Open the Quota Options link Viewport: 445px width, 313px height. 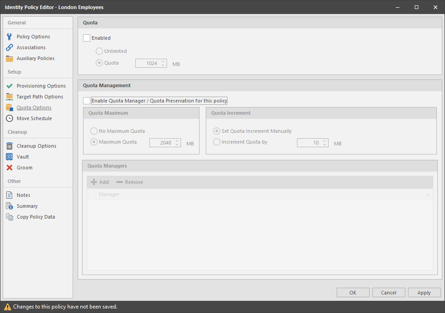(34, 107)
